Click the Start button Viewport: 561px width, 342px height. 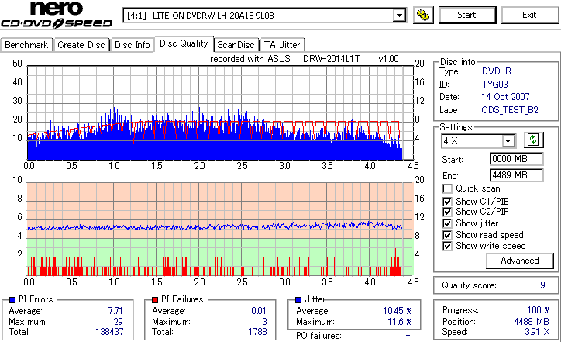pyautogui.click(x=467, y=15)
